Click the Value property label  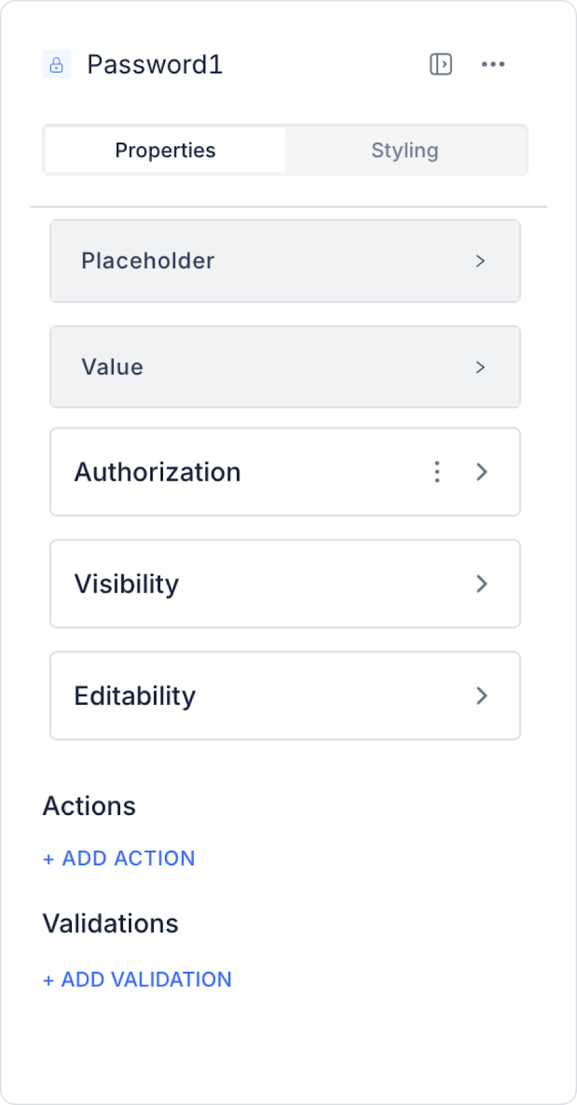pyautogui.click(x=113, y=367)
